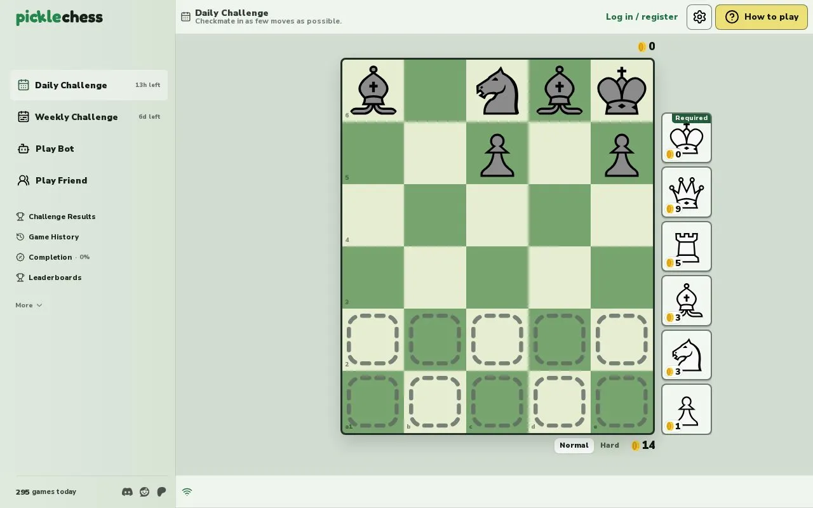The image size is (813, 508).
Task: Click the Daily Challenge header calendar icon
Action: tap(185, 17)
